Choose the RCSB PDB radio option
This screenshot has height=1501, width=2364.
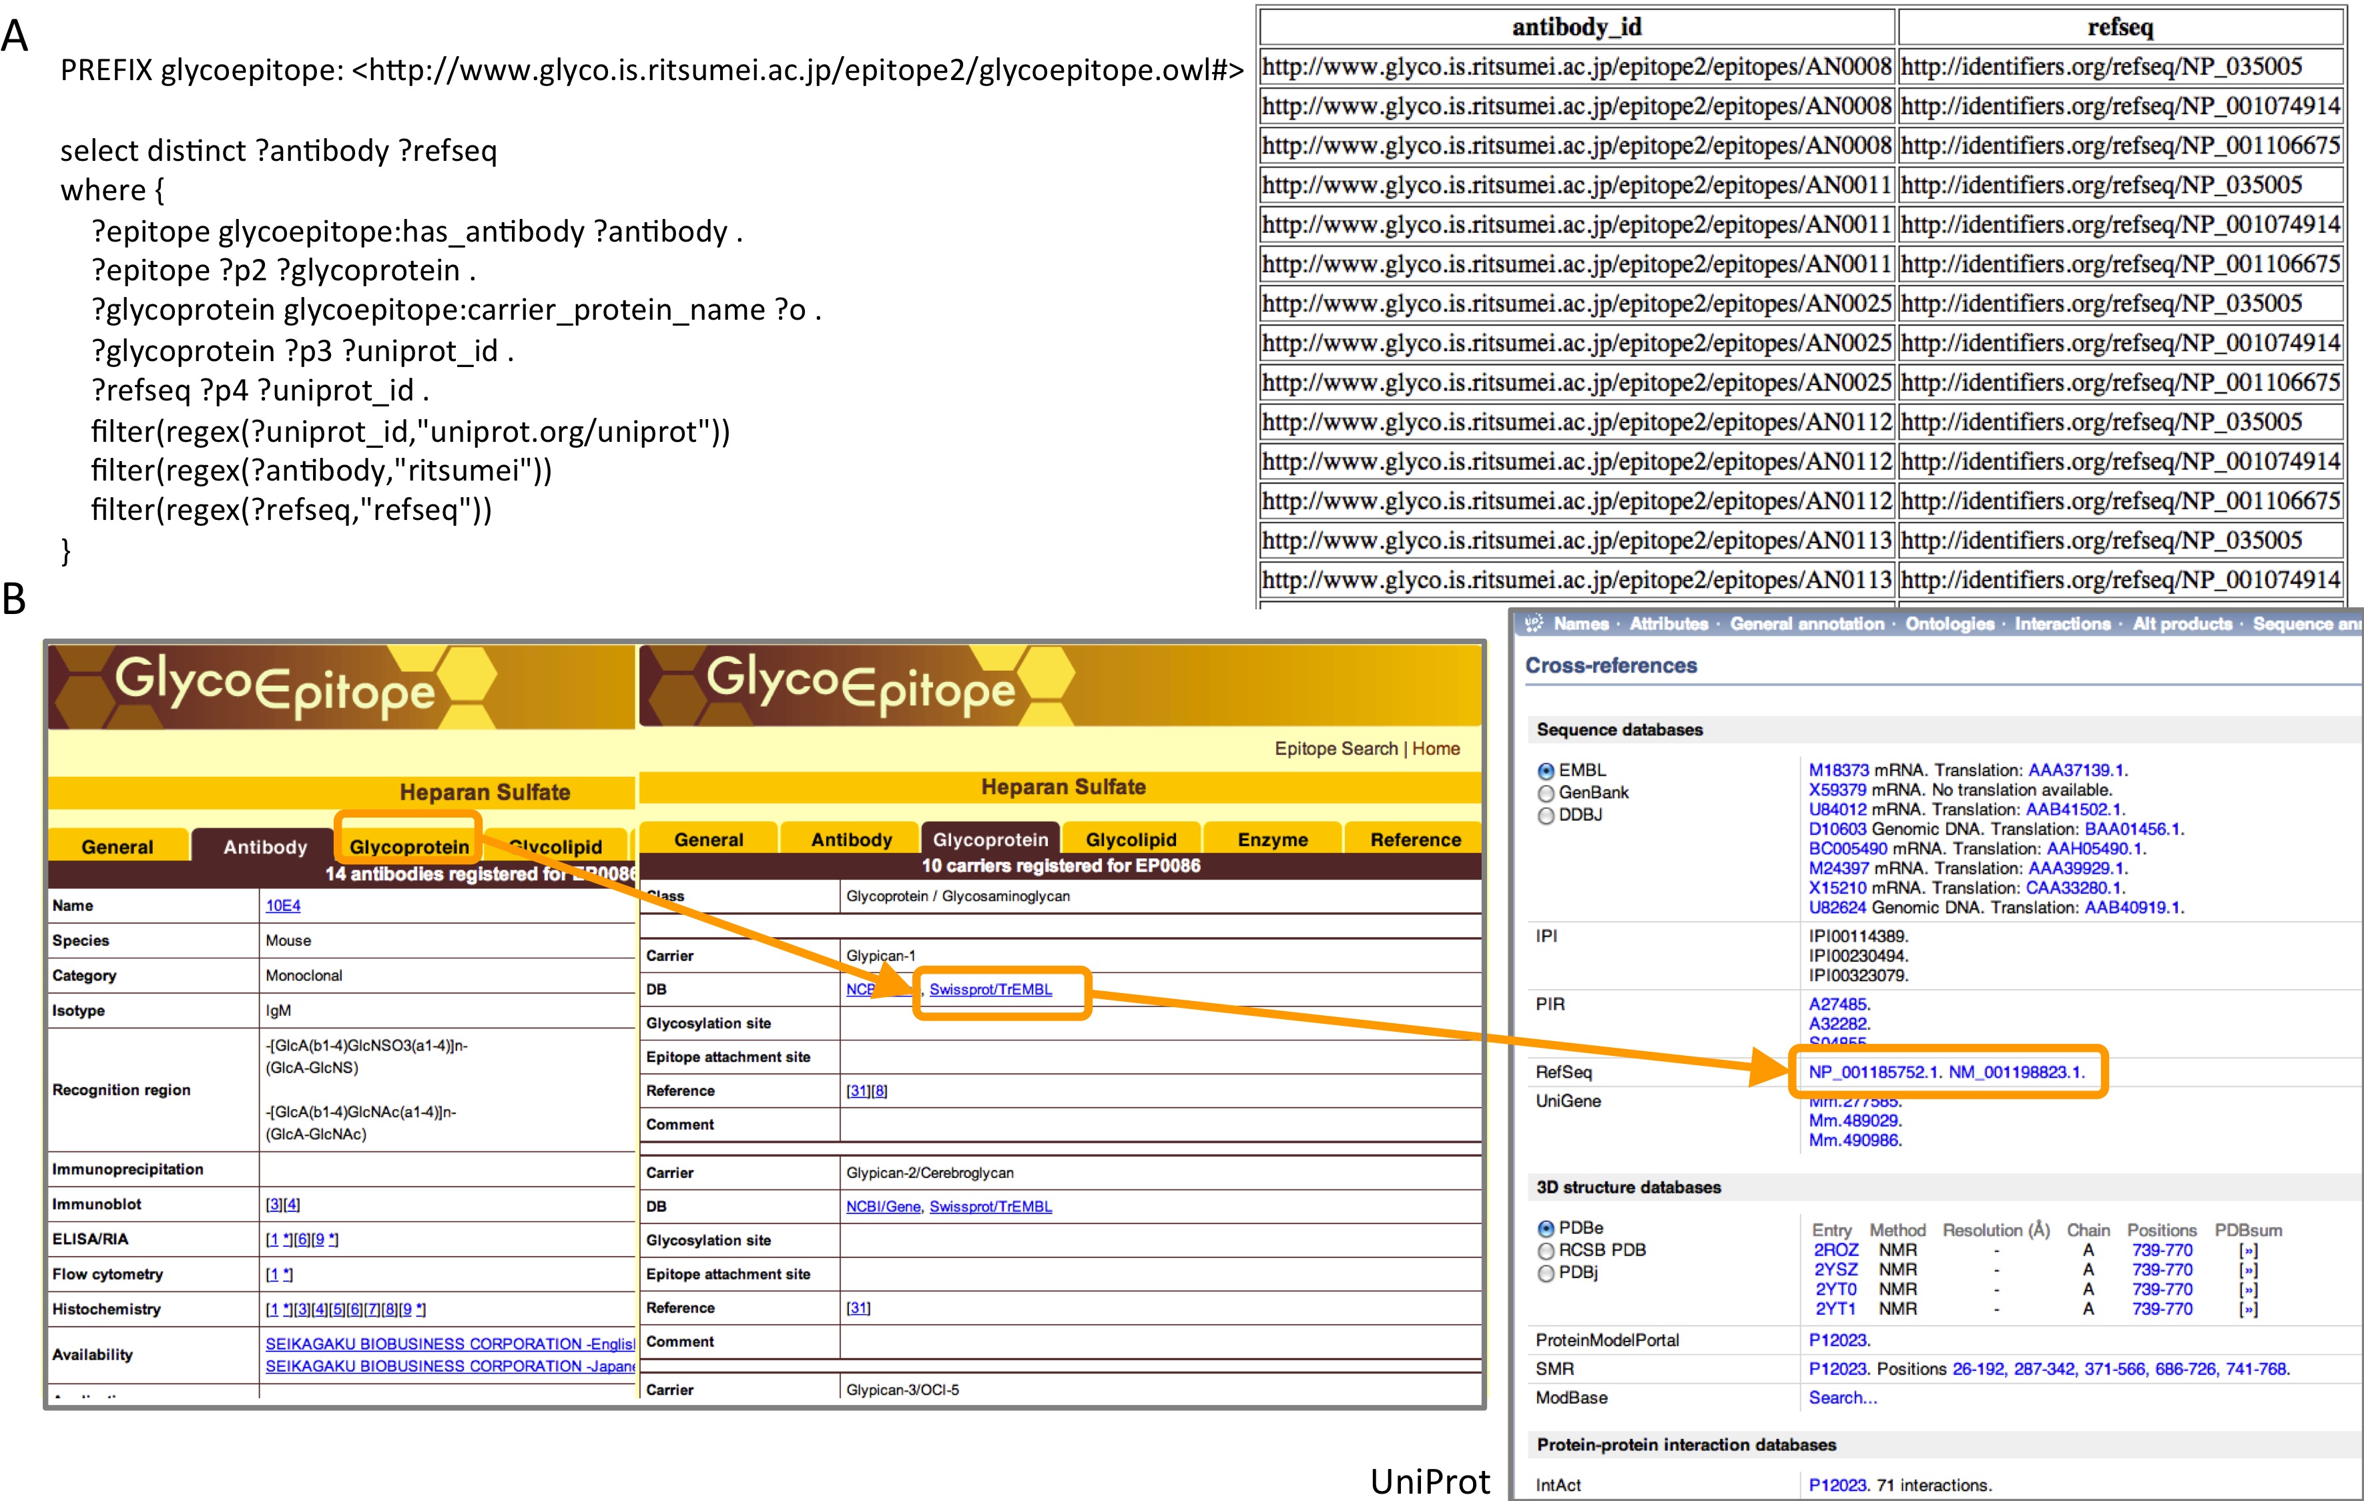[x=1546, y=1251]
